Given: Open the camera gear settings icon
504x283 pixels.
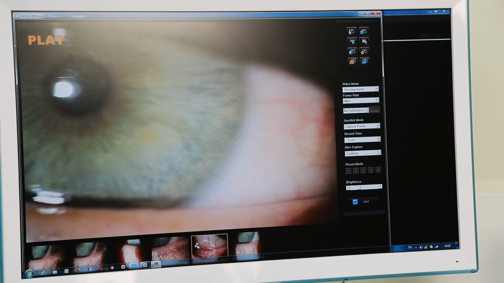Looking at the screenshot, I should 364,51.
